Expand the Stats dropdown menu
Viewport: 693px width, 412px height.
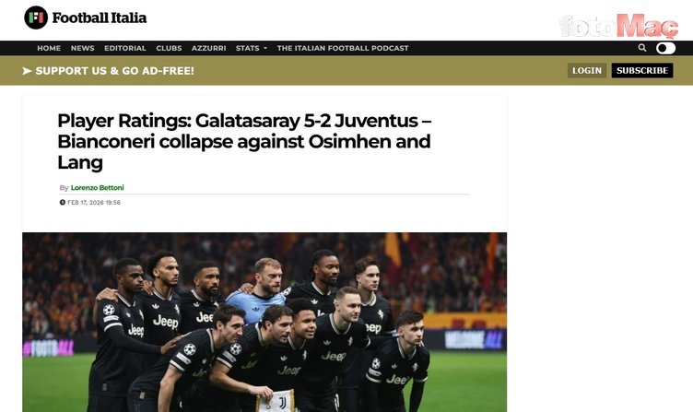252,48
